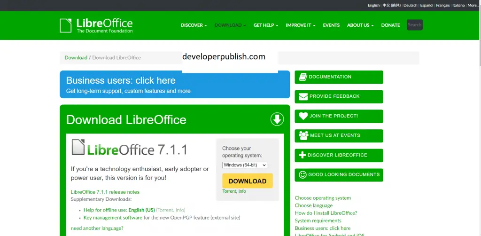Click the yellow DOWNLOAD button
This screenshot has width=481, height=236.
247,181
